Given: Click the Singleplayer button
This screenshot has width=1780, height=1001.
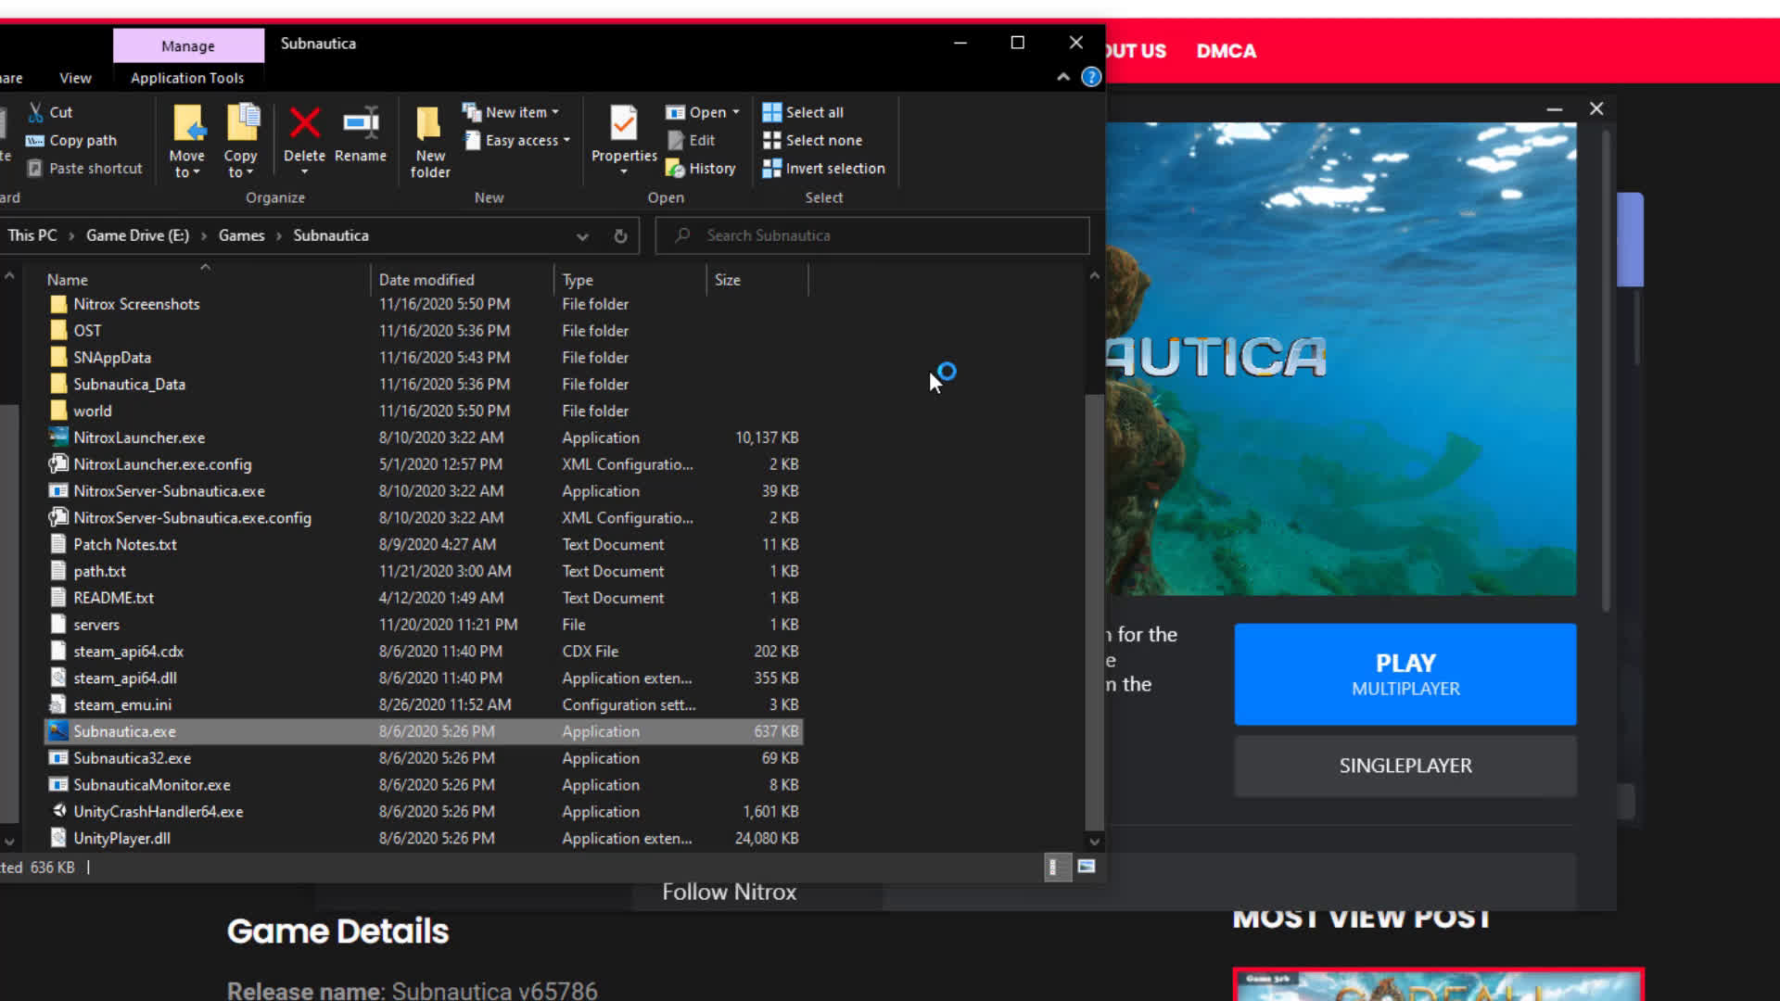Looking at the screenshot, I should (1405, 766).
